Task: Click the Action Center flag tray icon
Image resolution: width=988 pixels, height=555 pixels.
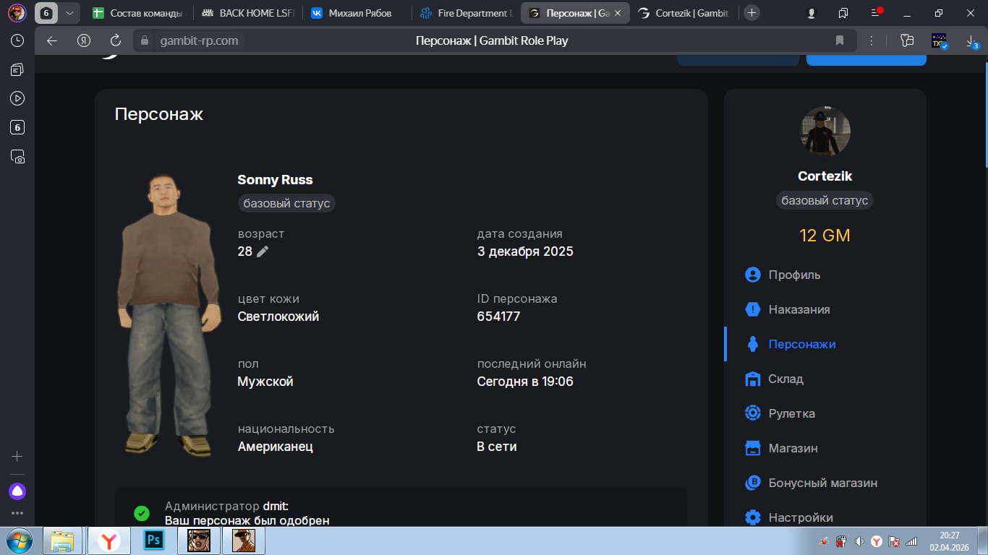Action: [x=894, y=541]
